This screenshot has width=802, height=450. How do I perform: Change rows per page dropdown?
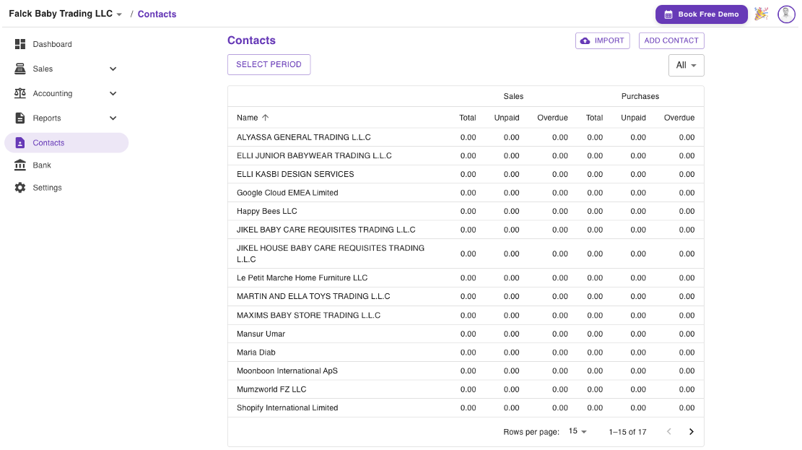pos(577,431)
